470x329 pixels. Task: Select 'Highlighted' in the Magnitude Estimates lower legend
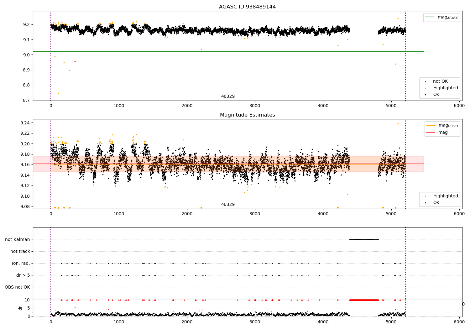(x=445, y=196)
